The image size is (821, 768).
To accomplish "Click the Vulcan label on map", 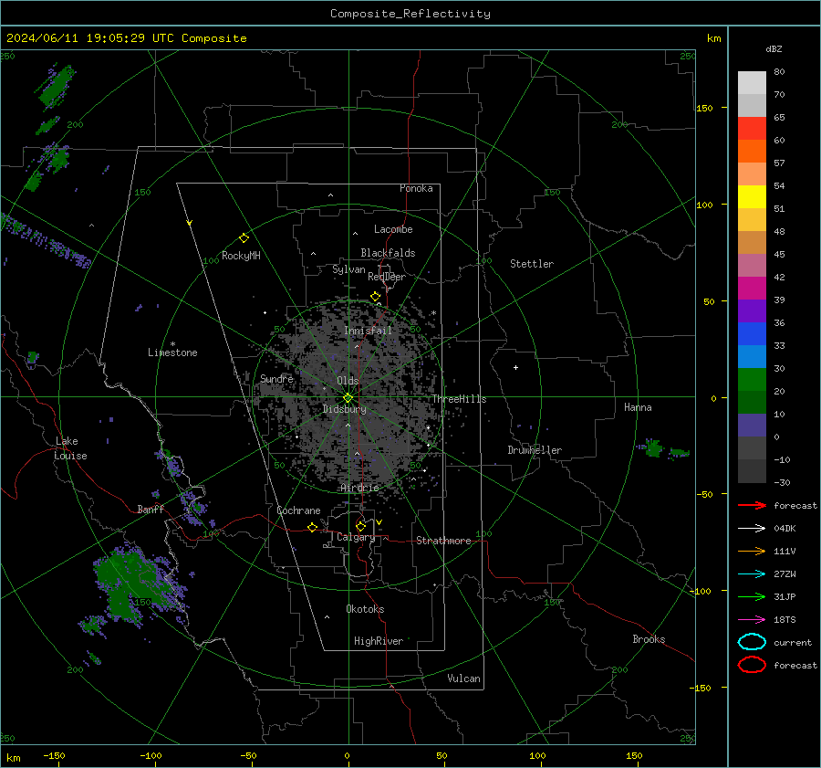I will tap(464, 679).
